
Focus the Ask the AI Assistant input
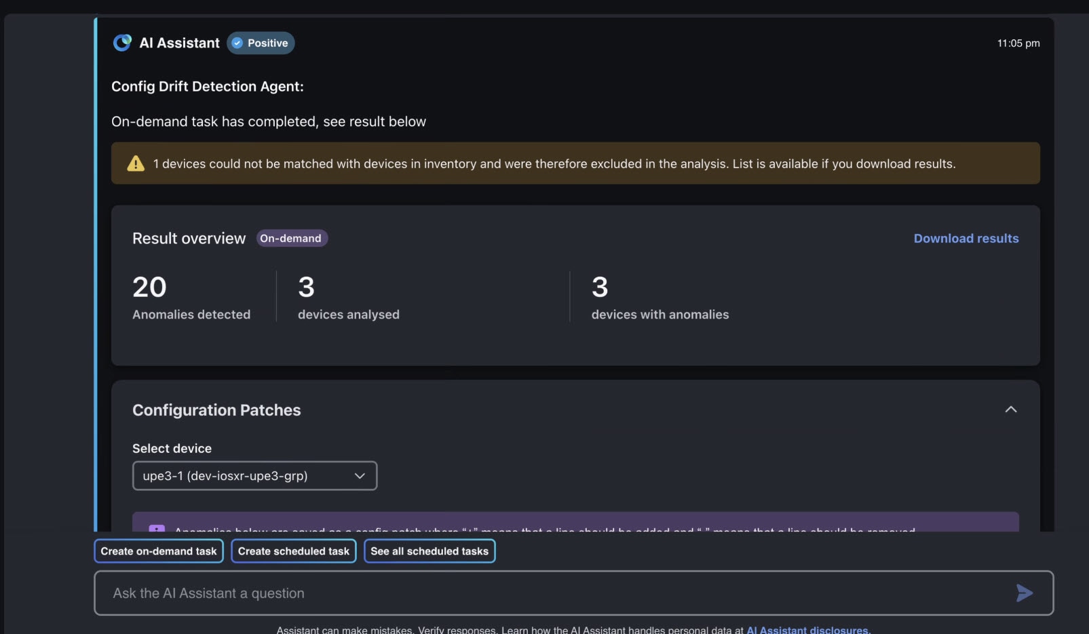click(573, 593)
